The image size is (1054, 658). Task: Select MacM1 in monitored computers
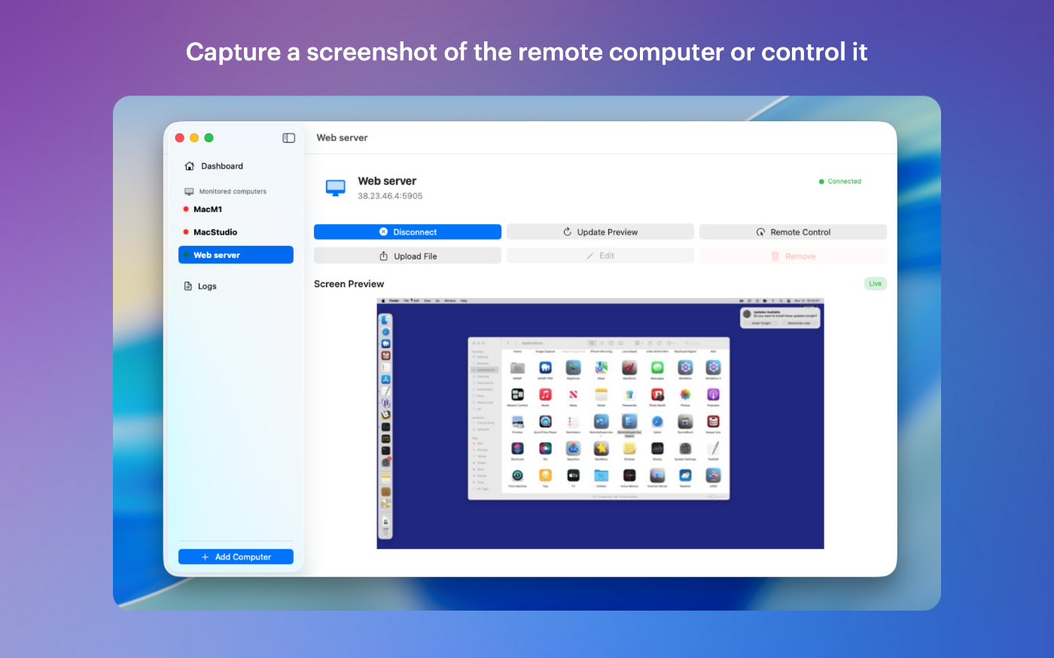pyautogui.click(x=208, y=210)
